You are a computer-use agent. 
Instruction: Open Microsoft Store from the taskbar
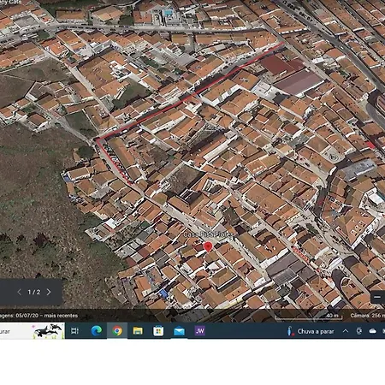coord(158,331)
